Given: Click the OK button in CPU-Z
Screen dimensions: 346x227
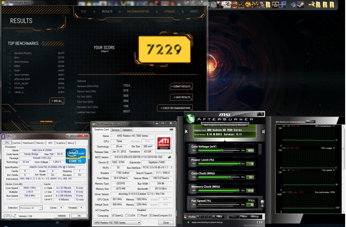Looking at the screenshot, I should (x=79, y=216).
